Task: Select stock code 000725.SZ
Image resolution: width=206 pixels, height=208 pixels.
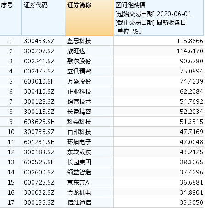Action: 39,182
